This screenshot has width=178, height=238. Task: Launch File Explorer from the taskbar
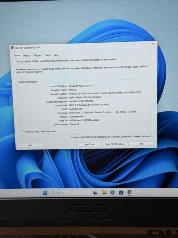coord(104,192)
